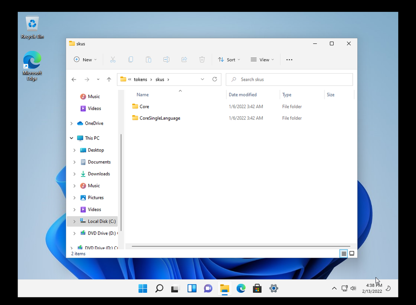This screenshot has height=305, width=416.
Task: Open the clock and date flyout
Action: (373, 288)
